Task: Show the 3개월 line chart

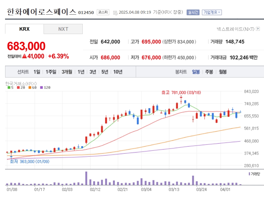Action: click(x=67, y=72)
